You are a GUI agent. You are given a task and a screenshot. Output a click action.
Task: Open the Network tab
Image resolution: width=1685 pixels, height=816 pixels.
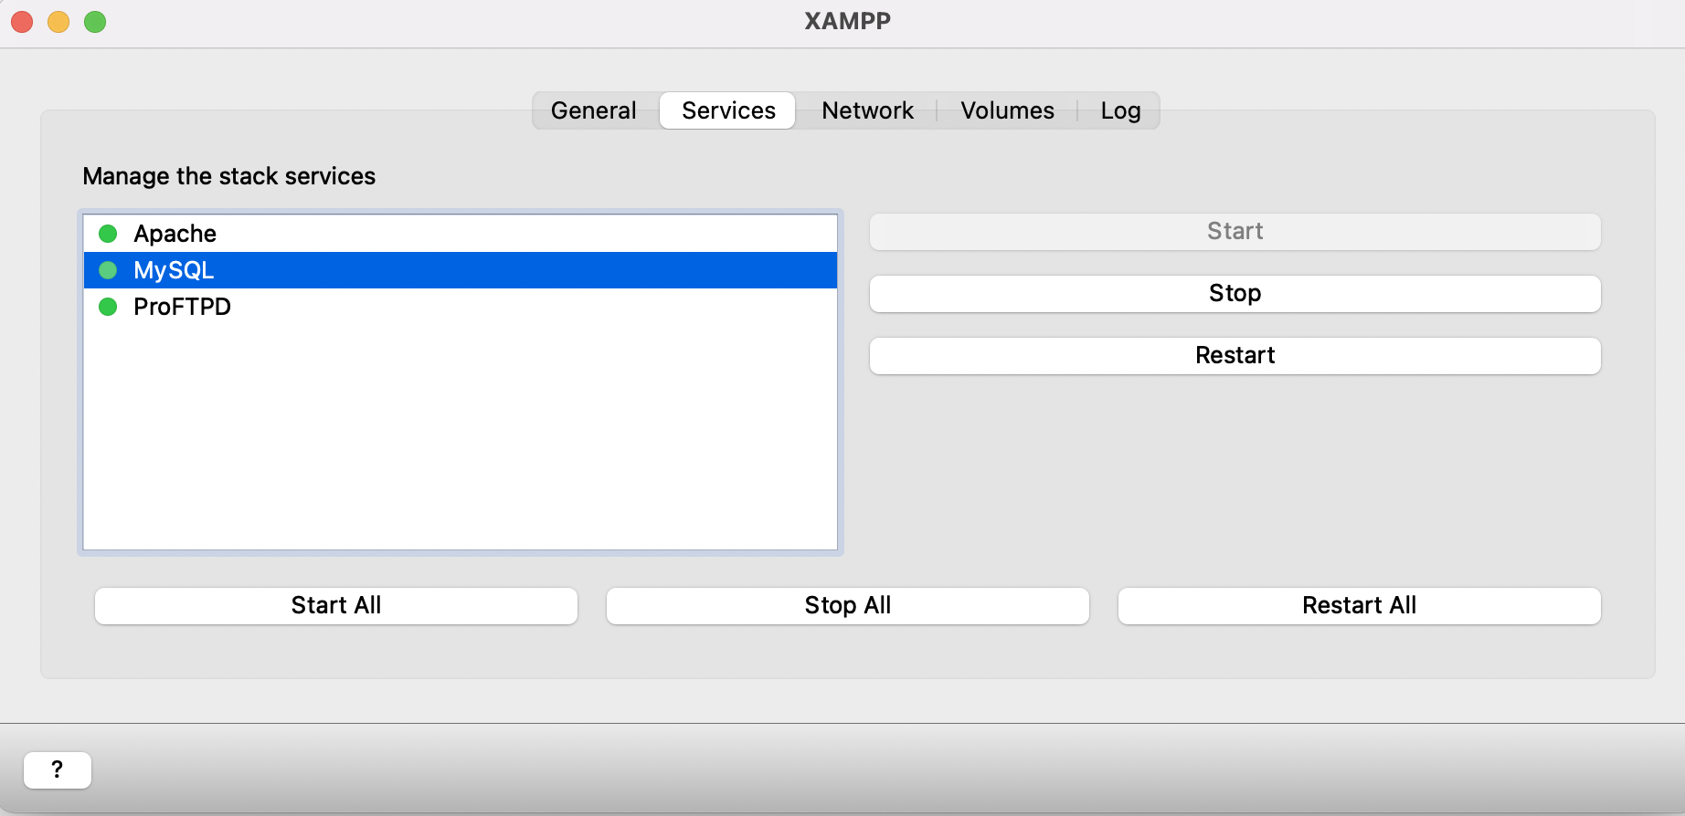click(867, 110)
